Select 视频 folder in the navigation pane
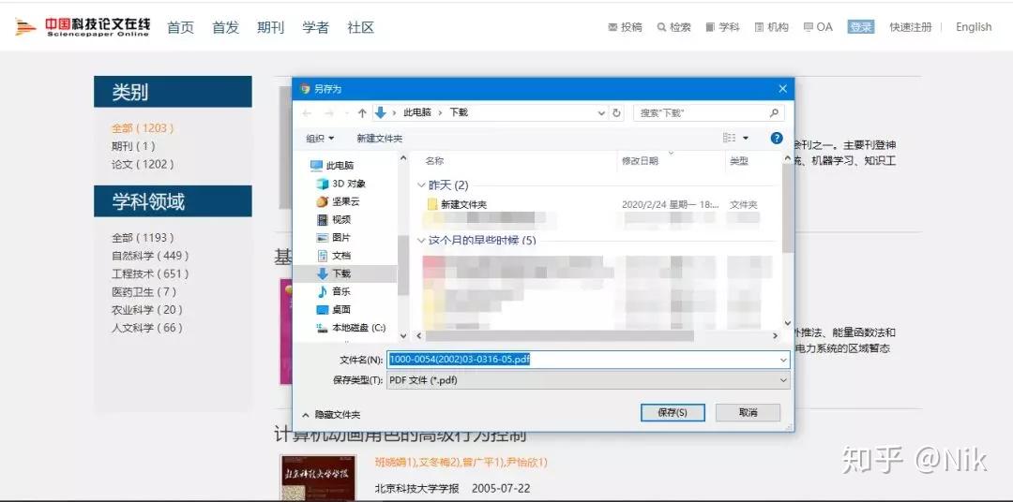Screen dimensions: 1013x502 [333, 220]
